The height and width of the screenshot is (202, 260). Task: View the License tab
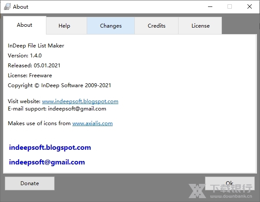200,25
